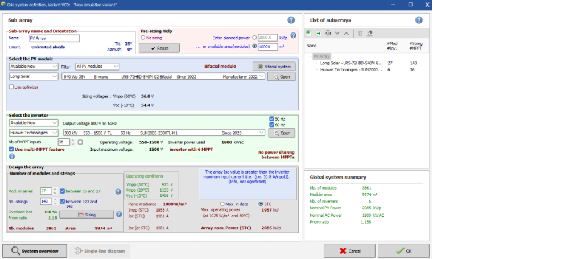Select the No sizing radio button

pos(143,38)
